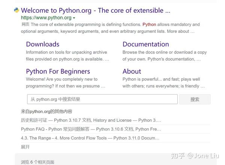This screenshot has height=165, width=225.
Task: Expand the dropdown arrow beside python.org URL
Action: click(74, 18)
